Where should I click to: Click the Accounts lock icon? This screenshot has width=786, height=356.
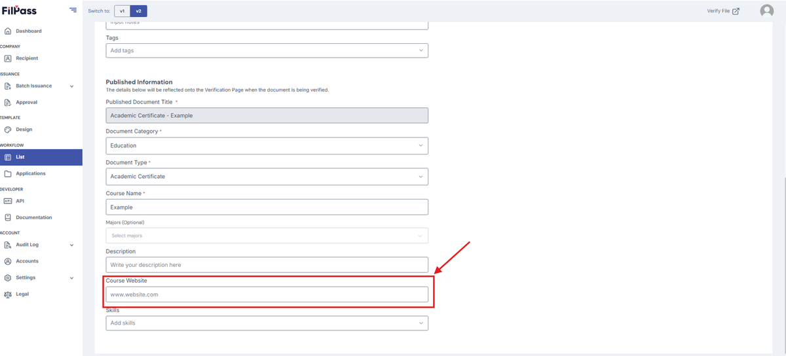coord(8,261)
